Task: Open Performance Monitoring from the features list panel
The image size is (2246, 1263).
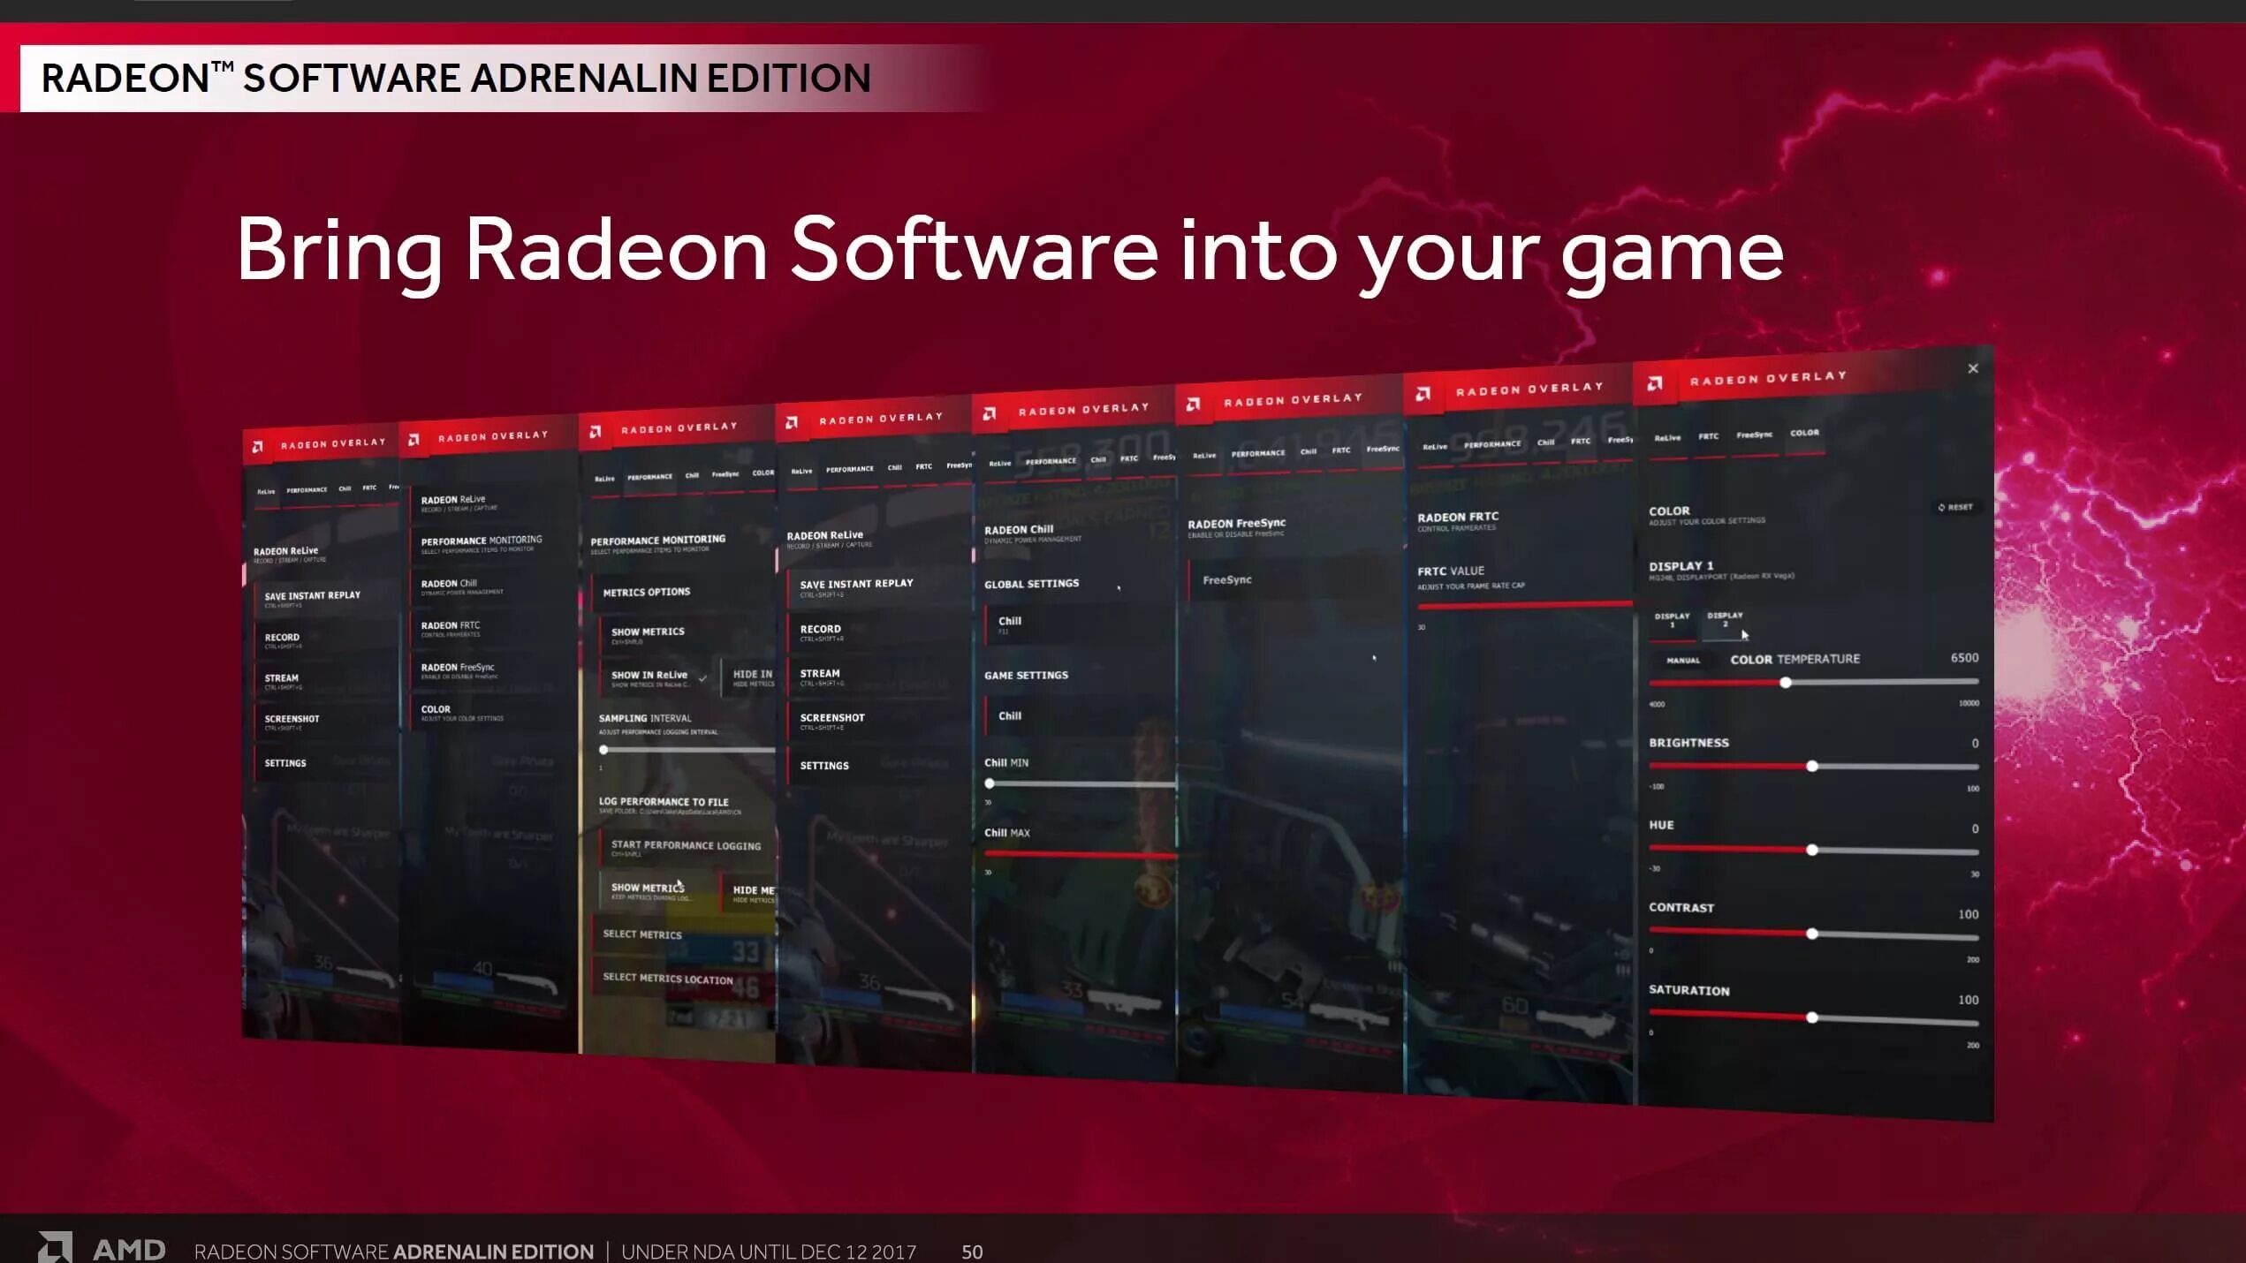Action: 493,543
